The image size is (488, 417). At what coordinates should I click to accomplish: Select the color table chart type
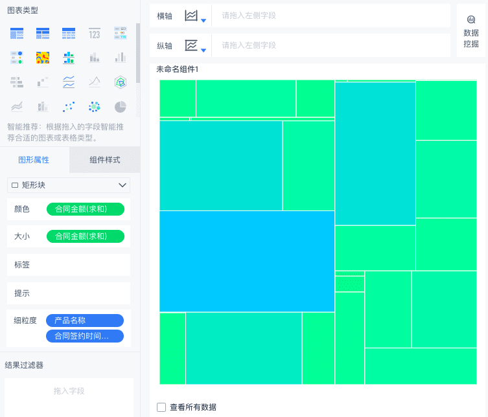(121, 33)
